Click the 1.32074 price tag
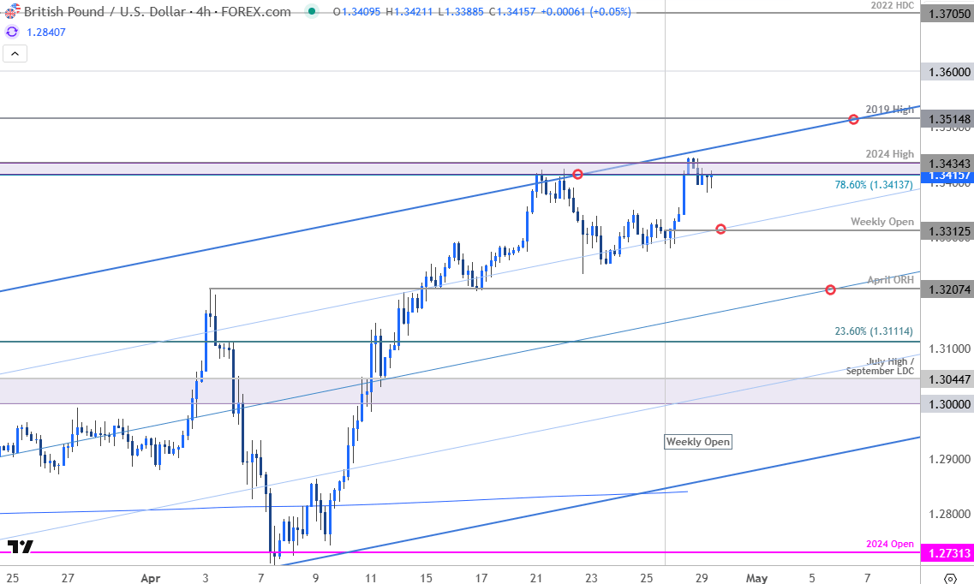This screenshot has width=974, height=584. (948, 289)
